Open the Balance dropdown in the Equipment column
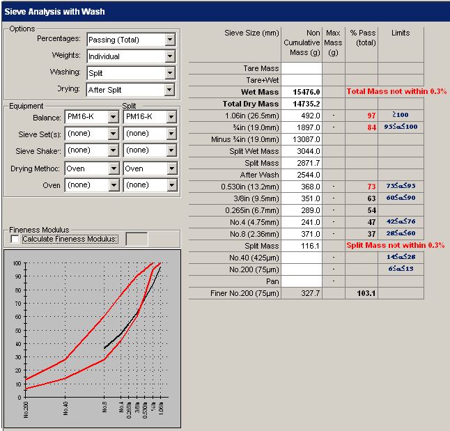Screen dimensions: 450x431 pyautogui.click(x=114, y=117)
